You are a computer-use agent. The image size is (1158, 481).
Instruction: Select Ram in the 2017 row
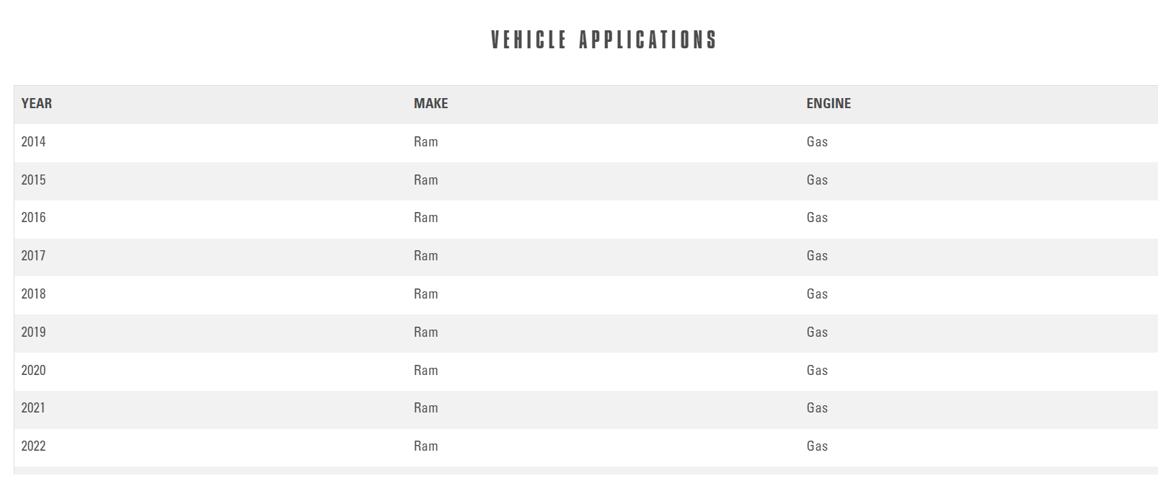pos(425,256)
